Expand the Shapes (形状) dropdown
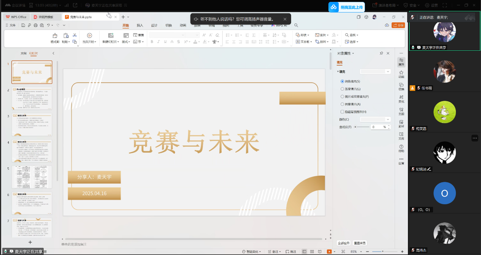The image size is (481, 255). tap(303, 35)
